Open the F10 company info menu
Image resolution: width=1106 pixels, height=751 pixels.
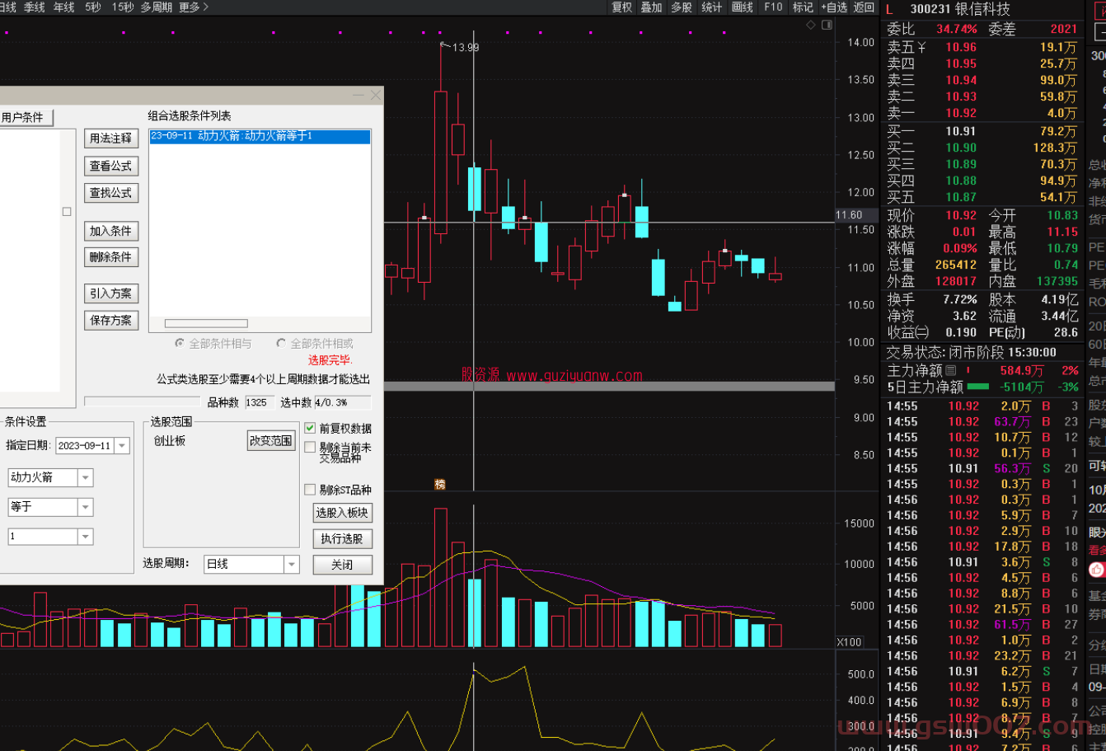point(773,7)
